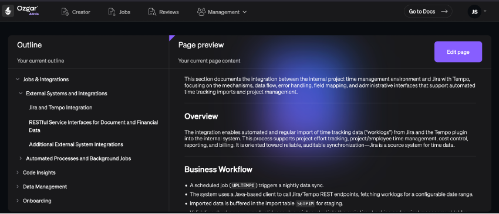Click the Overview heading
Viewport: 499px width, 214px height.
point(201,116)
